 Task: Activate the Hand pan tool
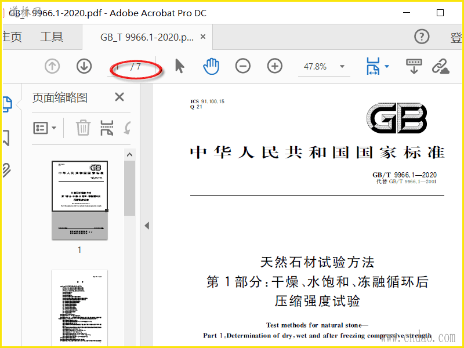211,66
